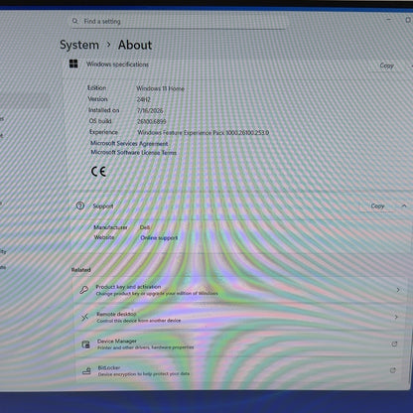Copy the Windows specifications
The height and width of the screenshot is (413, 413).
pyautogui.click(x=386, y=66)
